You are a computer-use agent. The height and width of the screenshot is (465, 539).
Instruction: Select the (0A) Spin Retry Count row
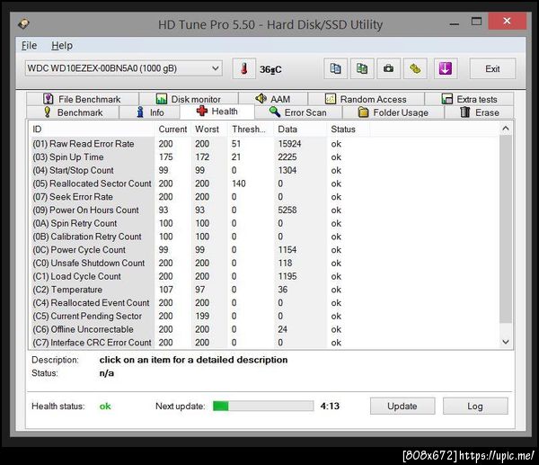click(263, 223)
